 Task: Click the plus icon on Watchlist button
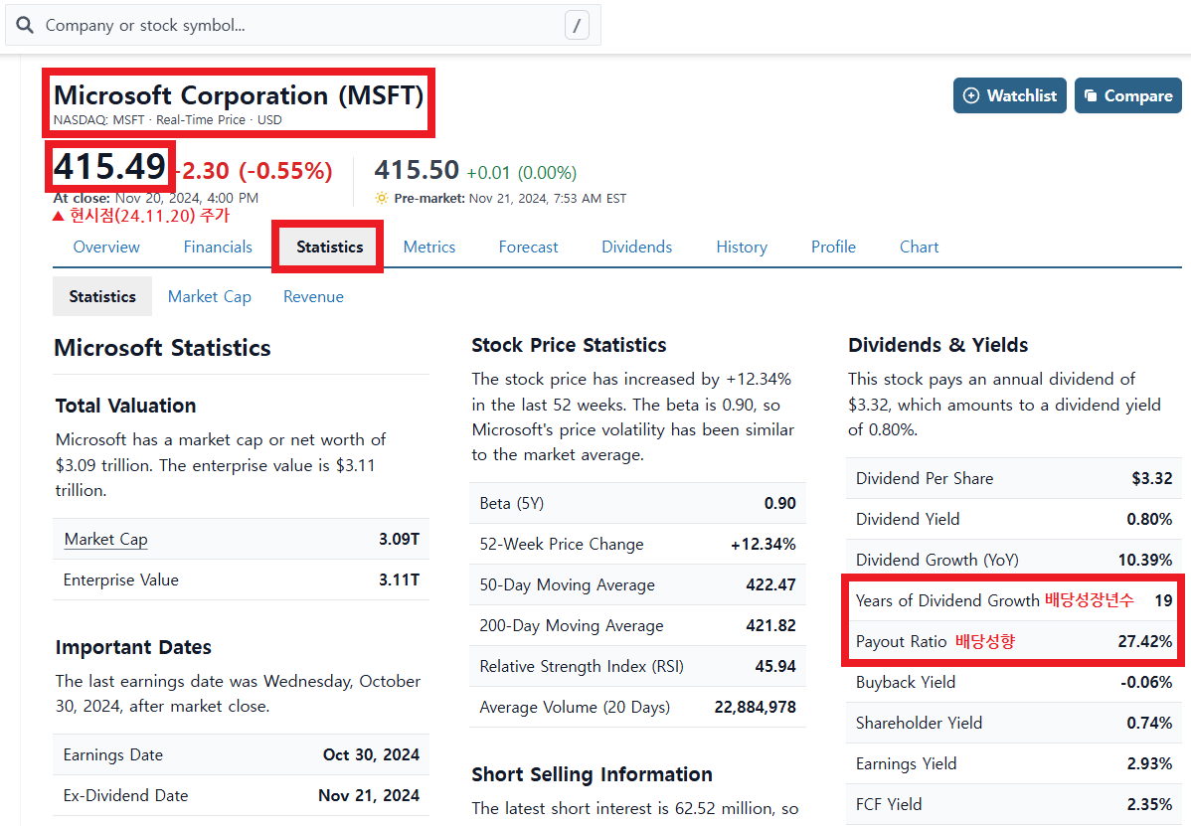[970, 95]
